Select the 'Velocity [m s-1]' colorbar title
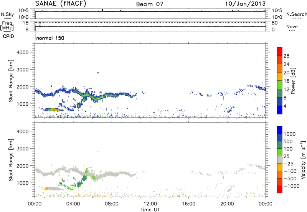 pyautogui.click(x=303, y=160)
